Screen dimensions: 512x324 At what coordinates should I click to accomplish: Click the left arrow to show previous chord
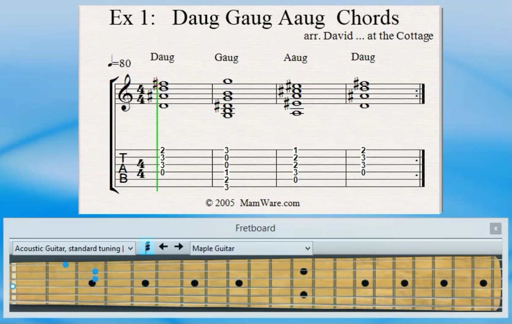[163, 247]
